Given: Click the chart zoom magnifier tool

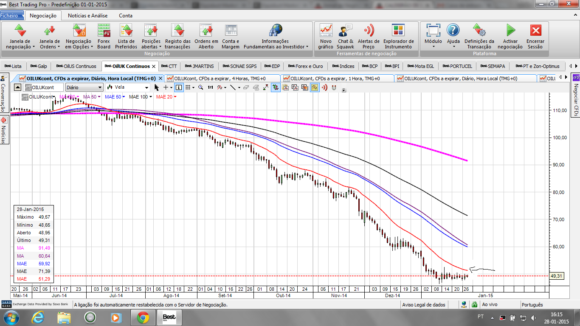Looking at the screenshot, I should coord(200,87).
